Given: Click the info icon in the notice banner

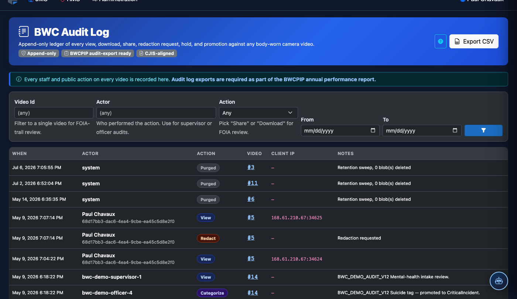Looking at the screenshot, I should 19,79.
